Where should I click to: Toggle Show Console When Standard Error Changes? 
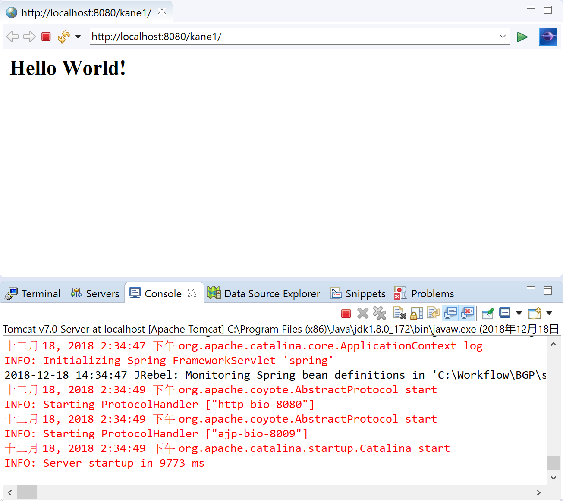pyautogui.click(x=468, y=313)
